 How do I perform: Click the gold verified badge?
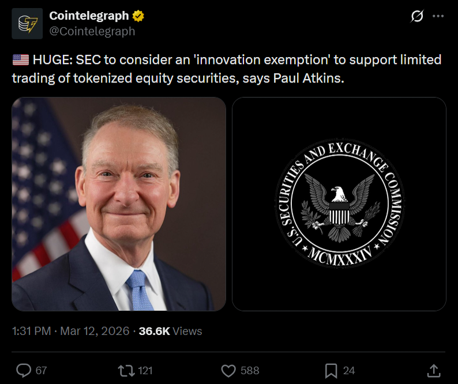(x=138, y=16)
